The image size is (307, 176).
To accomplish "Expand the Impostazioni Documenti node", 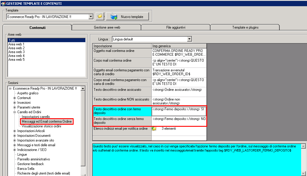I will coord(14,136).
